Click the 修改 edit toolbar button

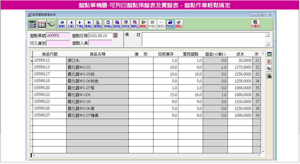(x=126, y=24)
